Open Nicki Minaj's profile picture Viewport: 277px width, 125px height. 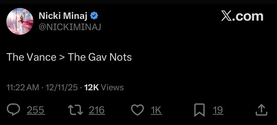(x=20, y=21)
